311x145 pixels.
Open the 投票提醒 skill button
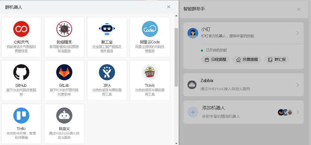tap(247, 60)
